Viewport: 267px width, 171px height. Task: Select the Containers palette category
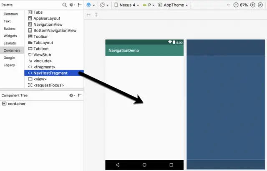[12, 50]
